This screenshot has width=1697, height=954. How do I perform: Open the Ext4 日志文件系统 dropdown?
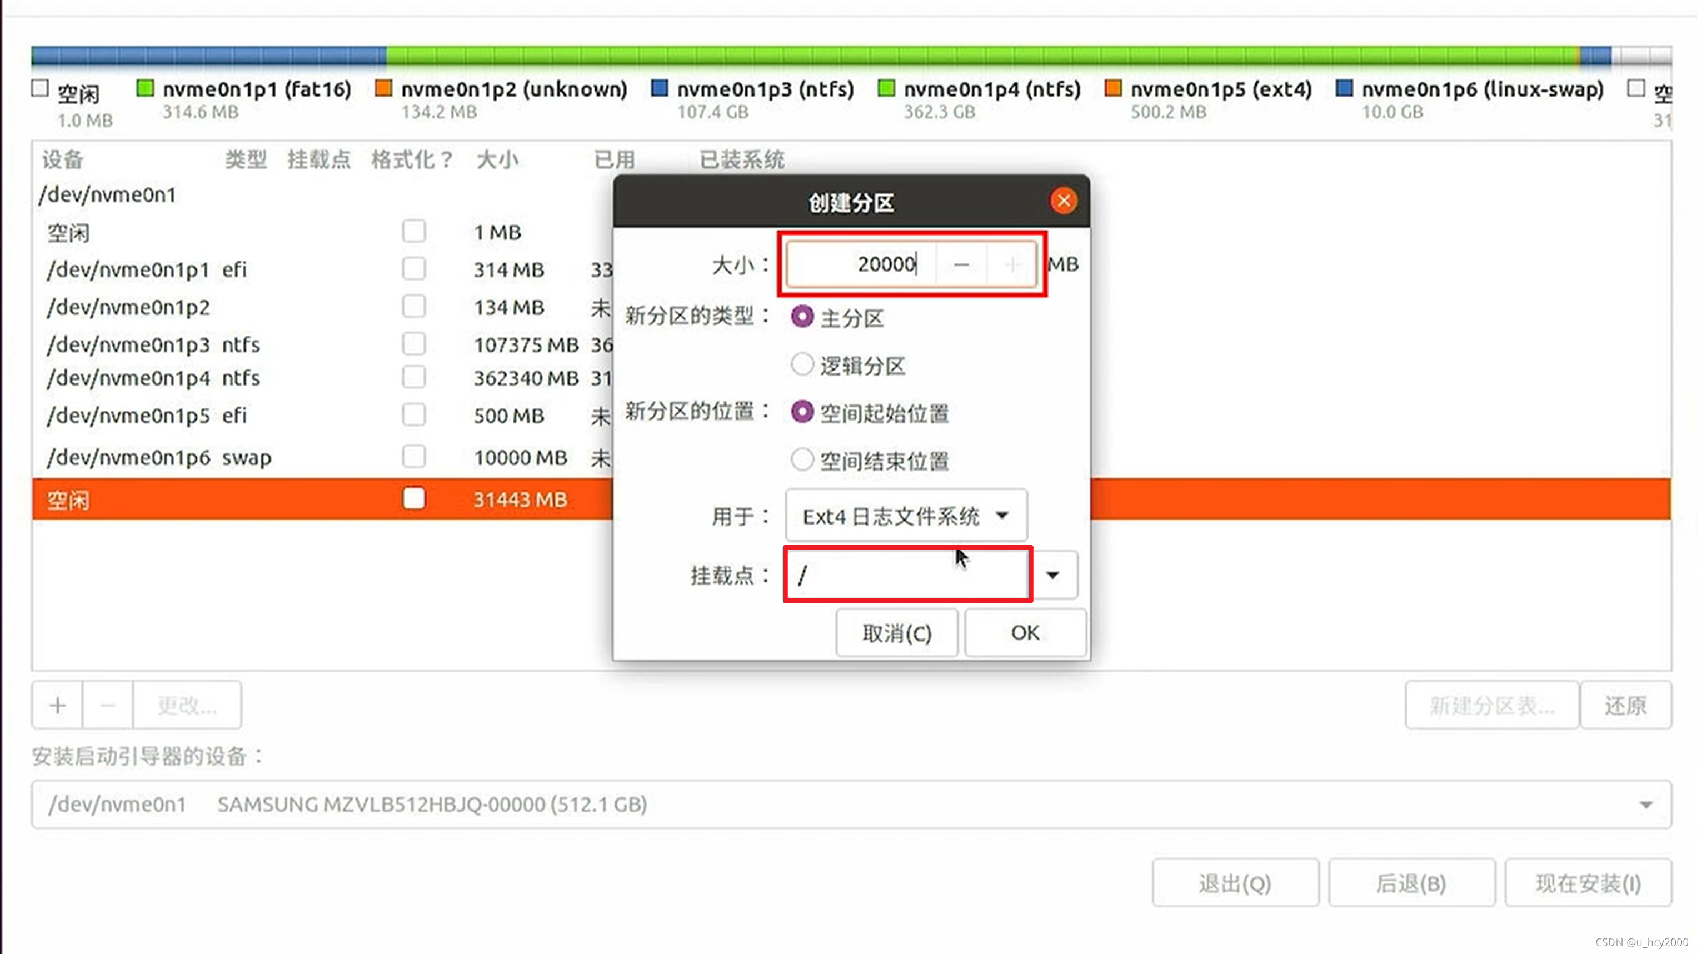[905, 516]
